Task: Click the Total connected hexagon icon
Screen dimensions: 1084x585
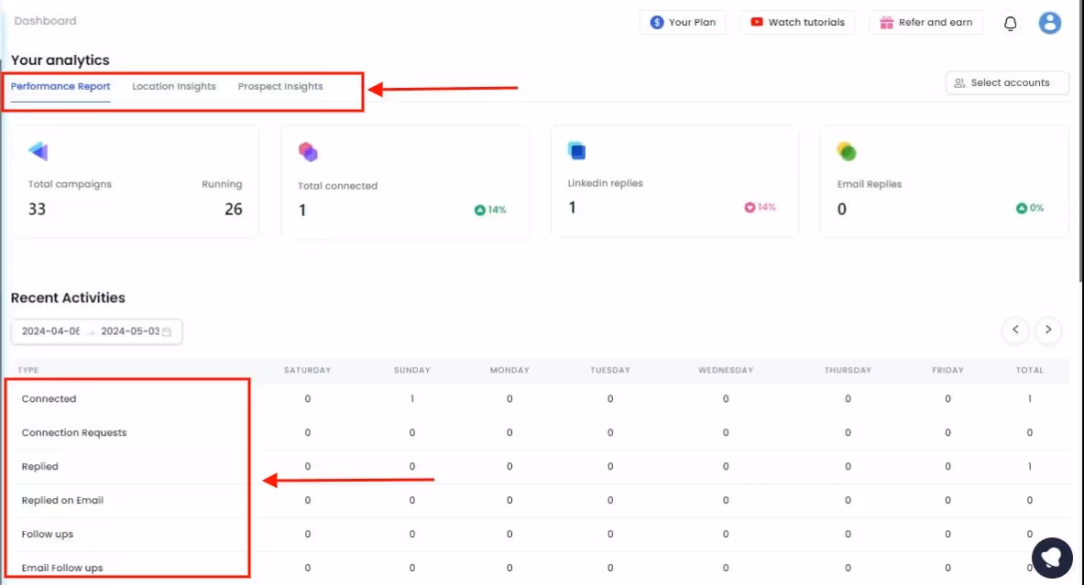Action: [308, 150]
